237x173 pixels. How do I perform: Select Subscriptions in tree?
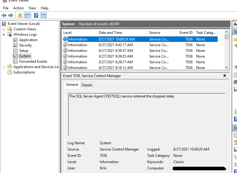(x=24, y=72)
